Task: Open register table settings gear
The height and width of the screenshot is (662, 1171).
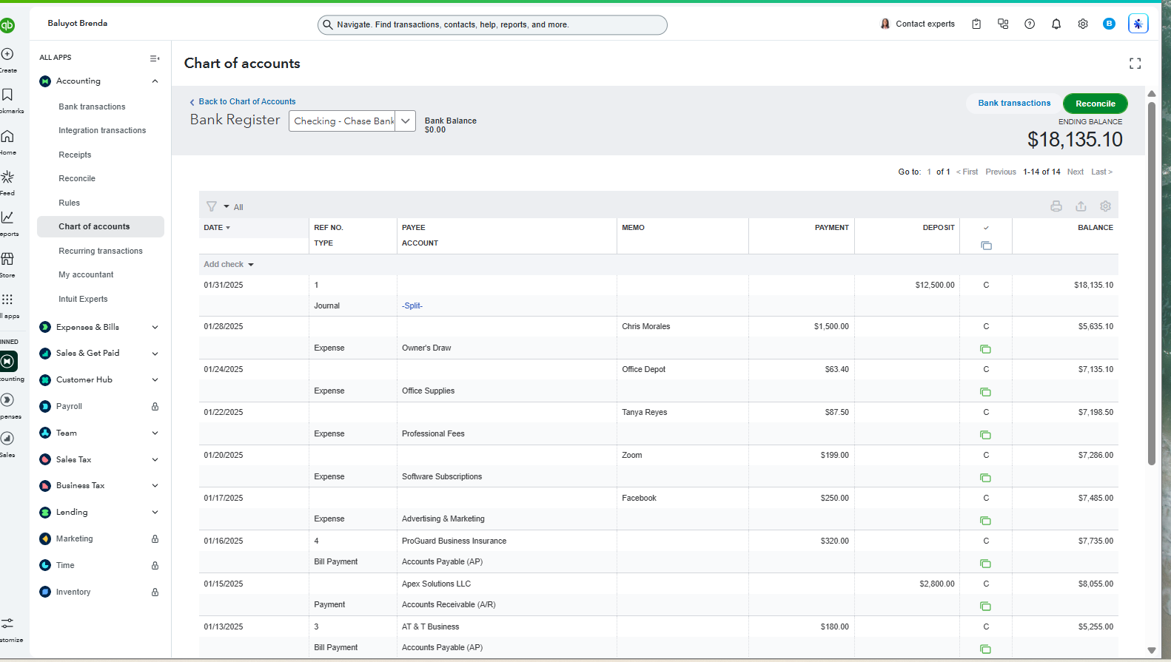Action: [1105, 206]
